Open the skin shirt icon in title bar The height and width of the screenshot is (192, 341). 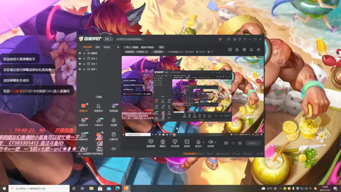240,39
